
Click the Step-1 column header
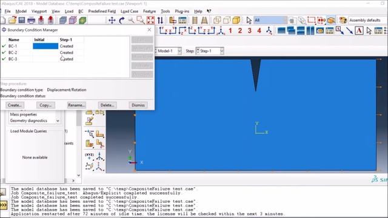click(66, 39)
